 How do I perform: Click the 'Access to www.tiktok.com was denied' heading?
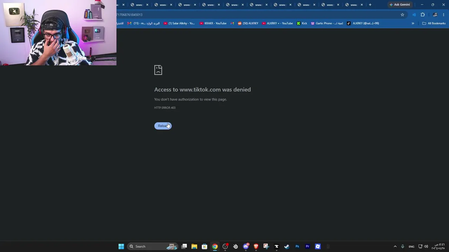(202, 90)
